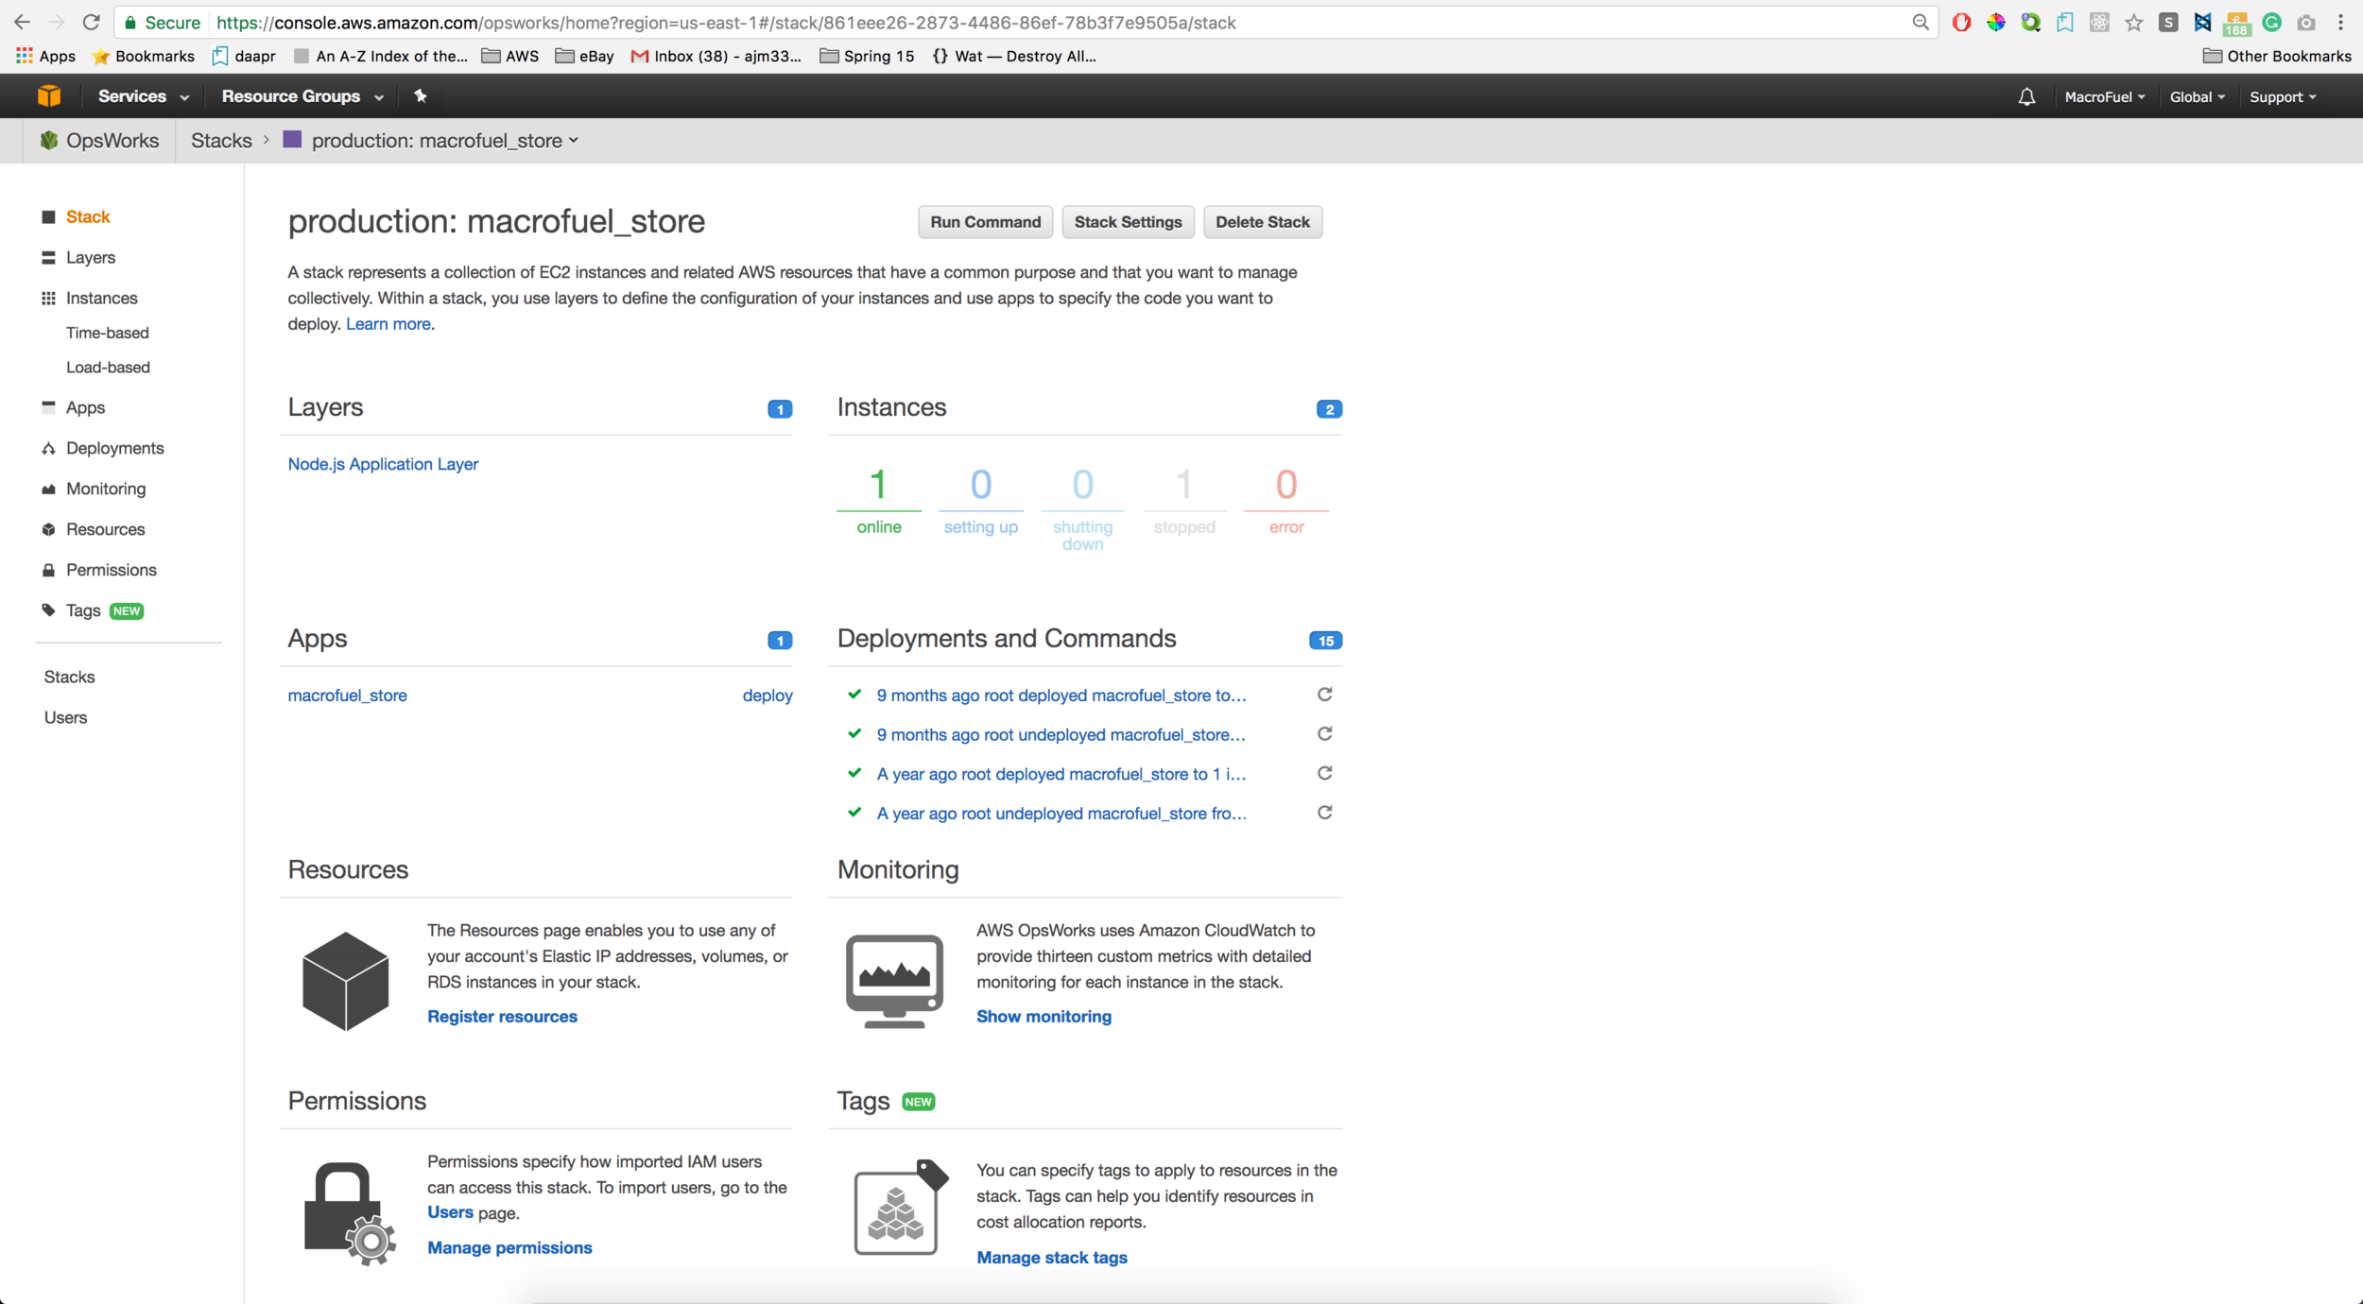Repeat the year ago undeployed command
Image resolution: width=2363 pixels, height=1304 pixels.
tap(1324, 813)
